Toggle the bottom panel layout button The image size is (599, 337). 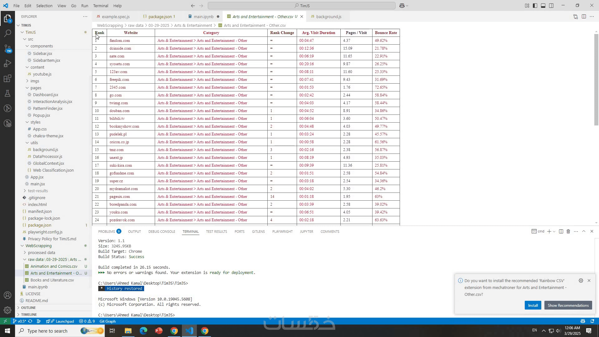click(543, 6)
